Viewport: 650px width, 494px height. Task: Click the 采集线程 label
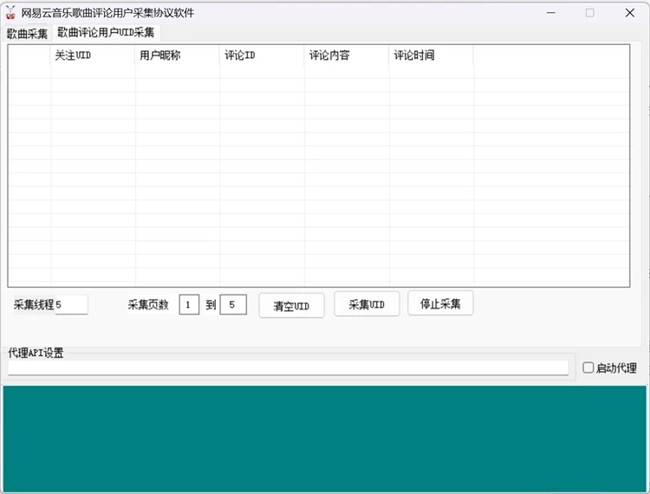tap(34, 304)
